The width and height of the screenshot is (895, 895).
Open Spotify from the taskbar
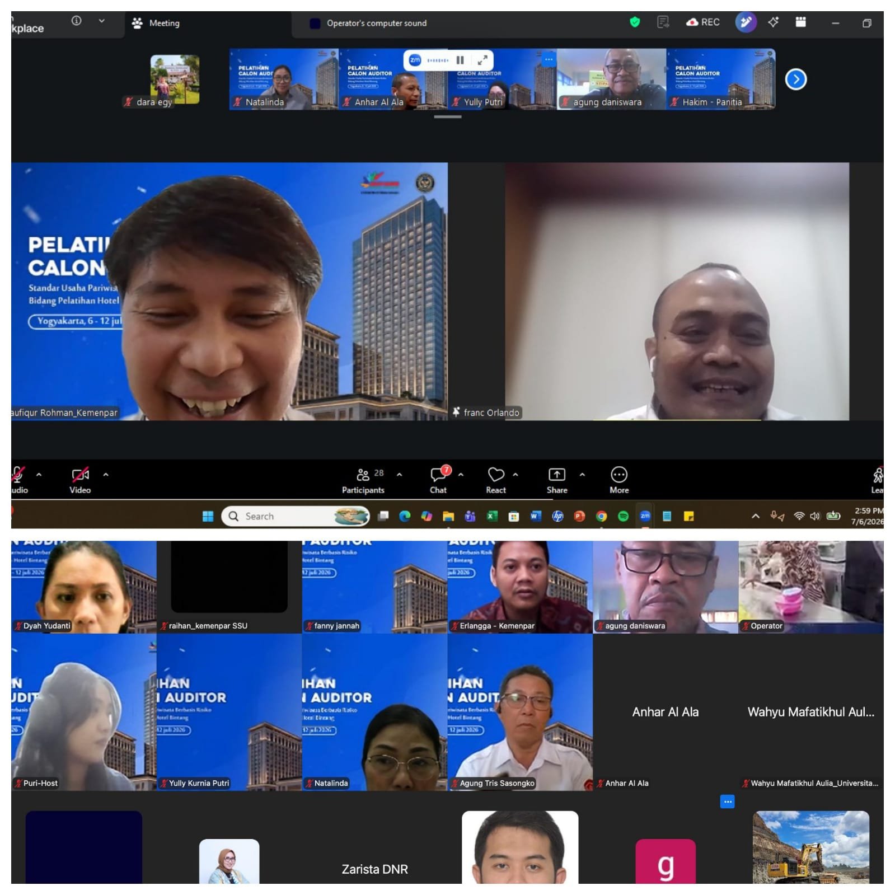[x=623, y=516]
